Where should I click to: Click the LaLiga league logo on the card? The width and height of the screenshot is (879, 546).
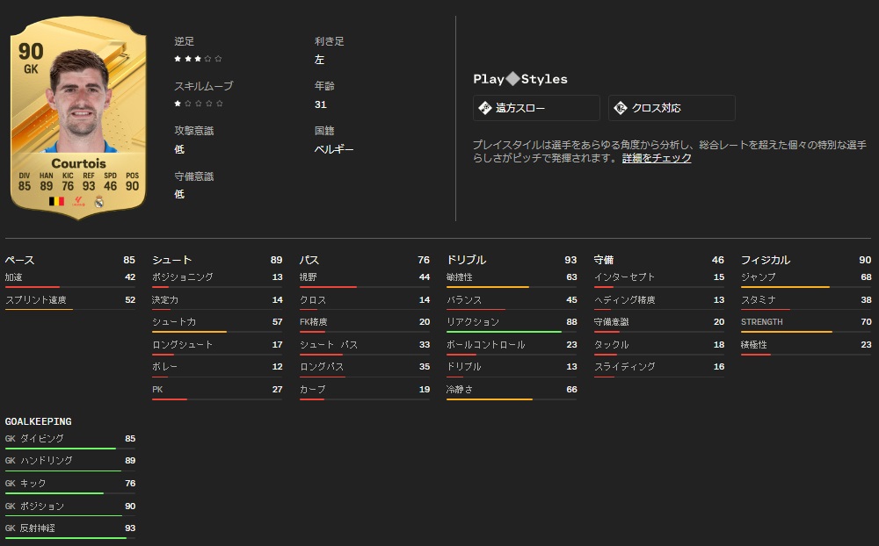pyautogui.click(x=77, y=200)
